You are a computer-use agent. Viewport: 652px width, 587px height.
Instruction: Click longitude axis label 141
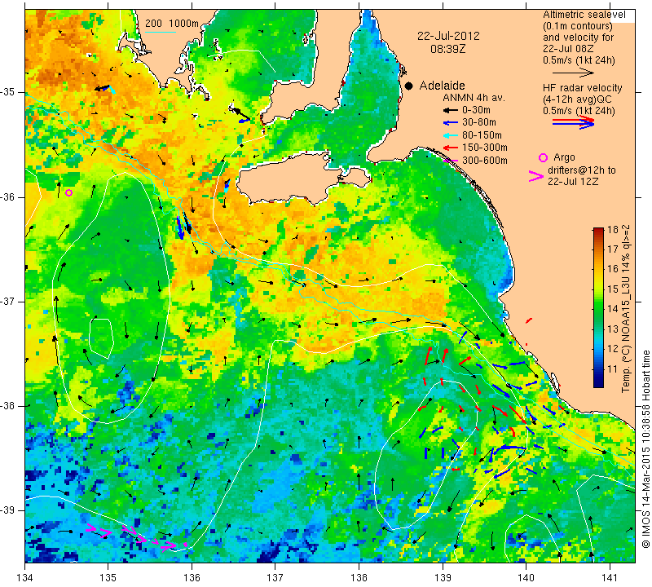610,577
